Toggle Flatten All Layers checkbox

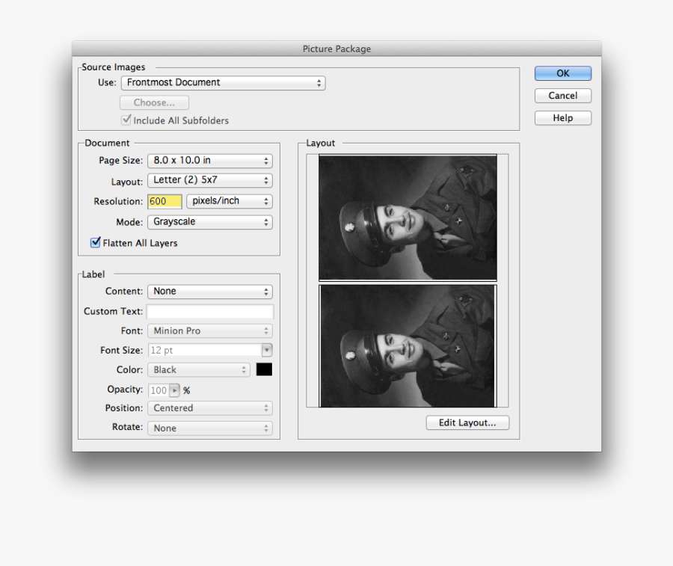pyautogui.click(x=96, y=242)
